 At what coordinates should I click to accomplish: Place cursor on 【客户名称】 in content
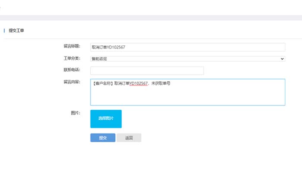103,83
